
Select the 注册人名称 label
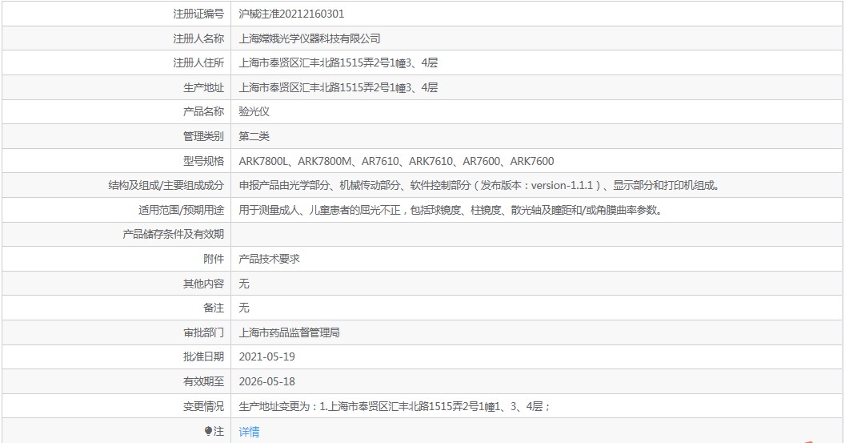198,38
